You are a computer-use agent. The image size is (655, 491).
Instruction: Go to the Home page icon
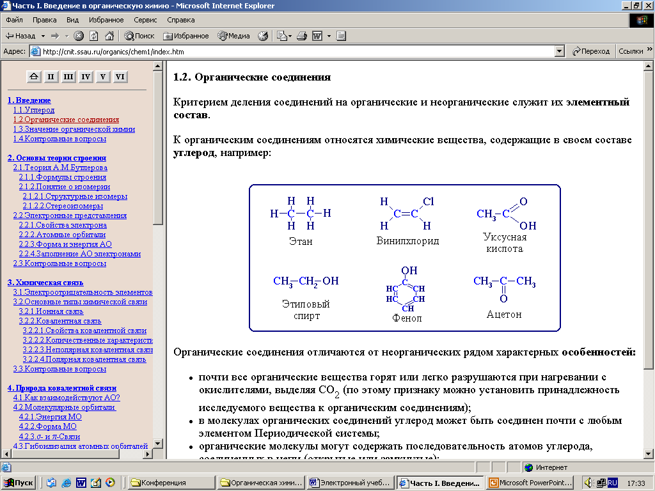109,36
